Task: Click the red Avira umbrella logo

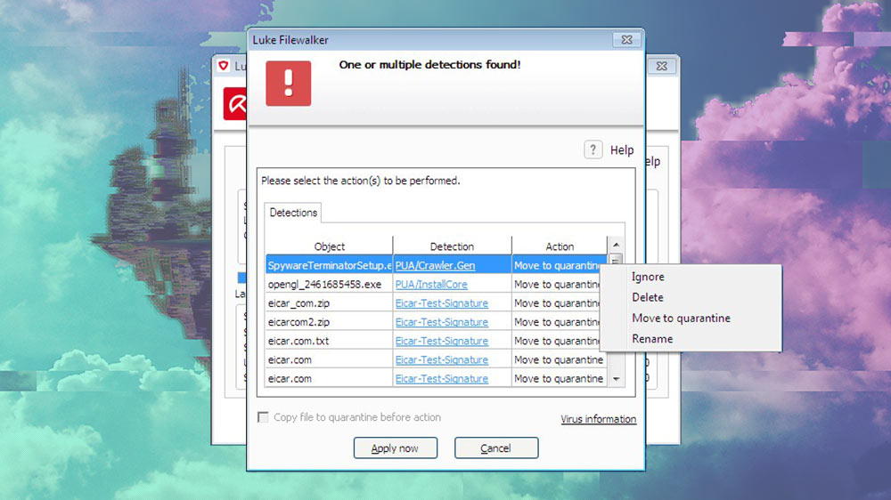Action: pos(235,104)
